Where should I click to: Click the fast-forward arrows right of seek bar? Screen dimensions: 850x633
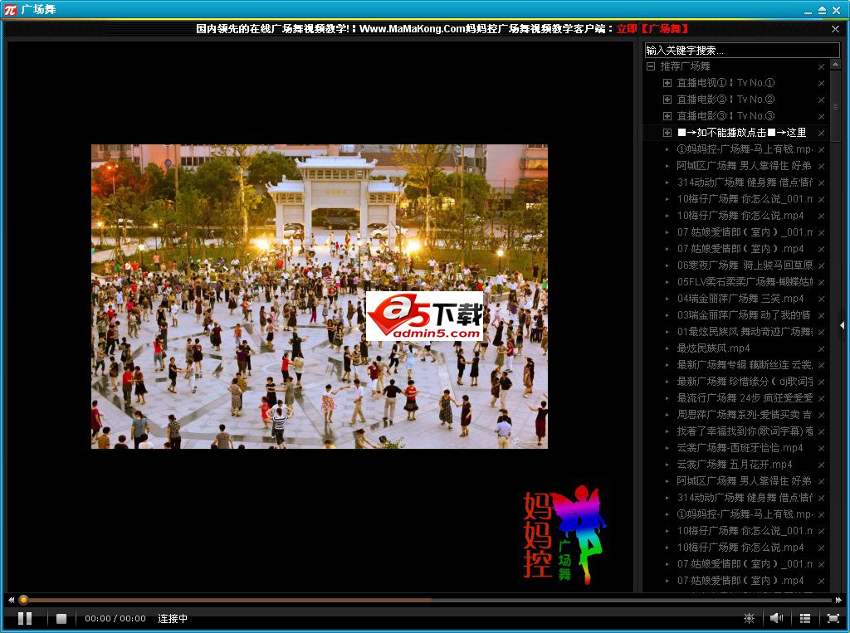839,600
